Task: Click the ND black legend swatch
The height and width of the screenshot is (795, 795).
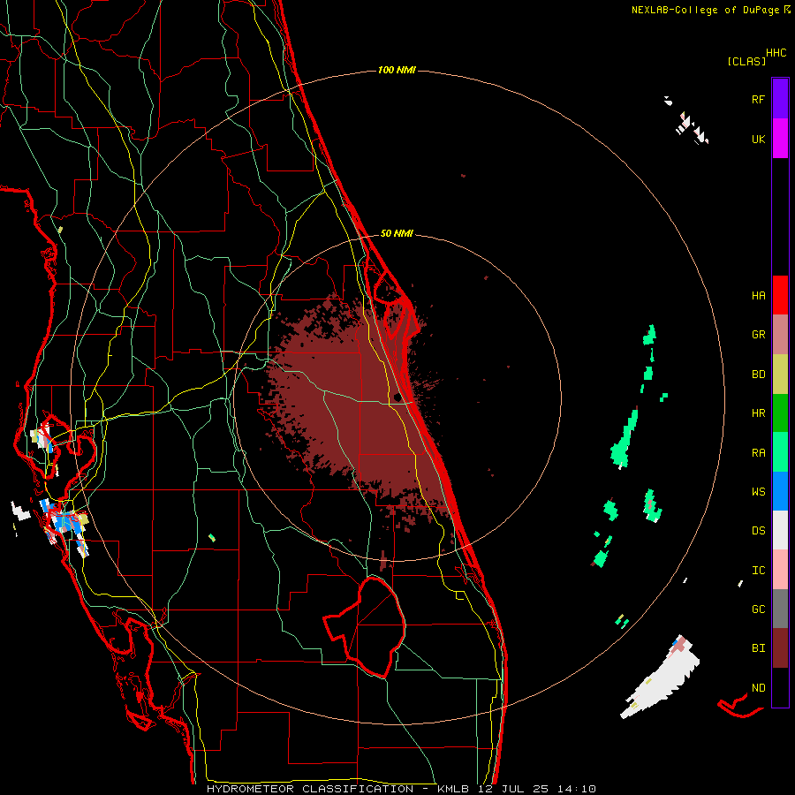Action: pos(780,687)
